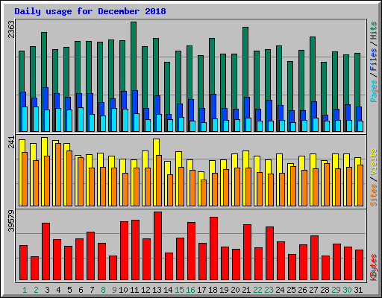Click the Hits legend label
Viewport: 382px width, 298px height.
(374, 31)
